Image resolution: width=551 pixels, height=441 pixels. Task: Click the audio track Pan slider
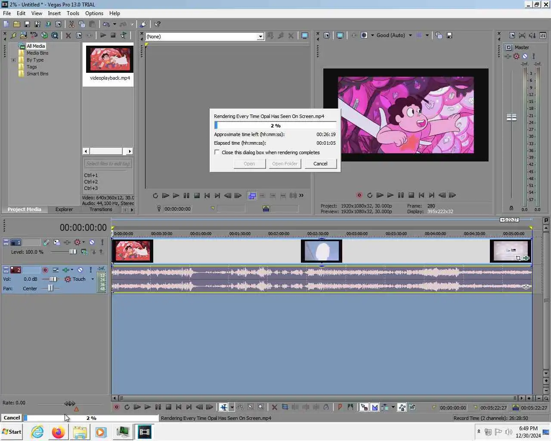(50, 288)
